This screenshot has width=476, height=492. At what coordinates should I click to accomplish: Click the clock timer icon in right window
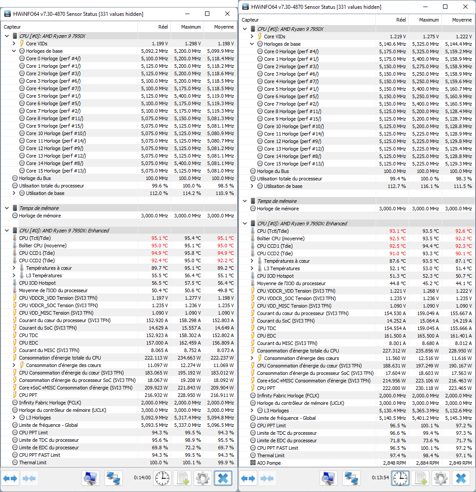coord(400,478)
